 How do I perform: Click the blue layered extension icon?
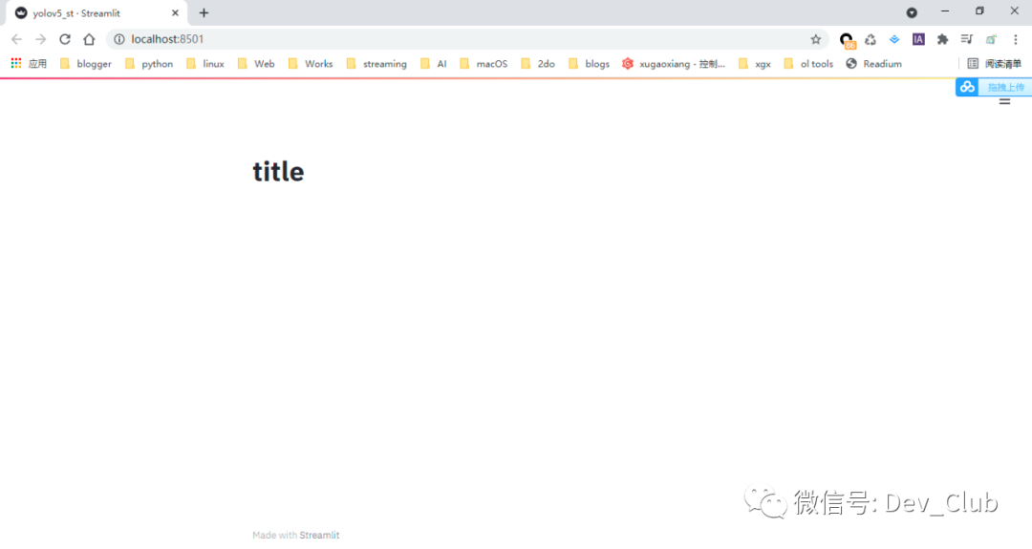893,39
